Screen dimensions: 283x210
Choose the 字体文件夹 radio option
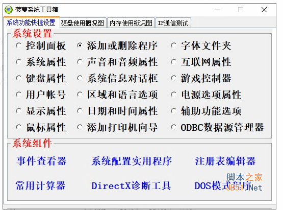point(174,45)
